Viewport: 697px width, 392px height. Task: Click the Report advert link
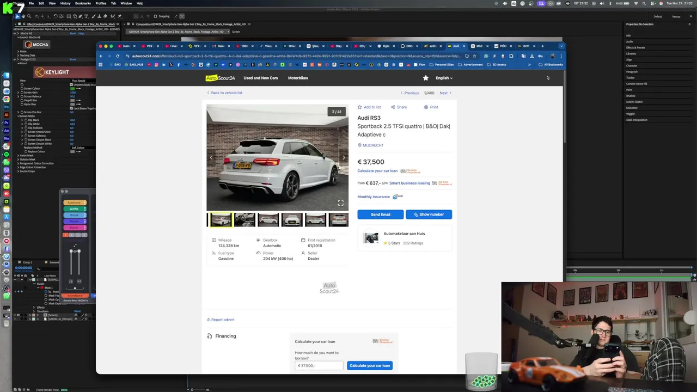coord(221,320)
